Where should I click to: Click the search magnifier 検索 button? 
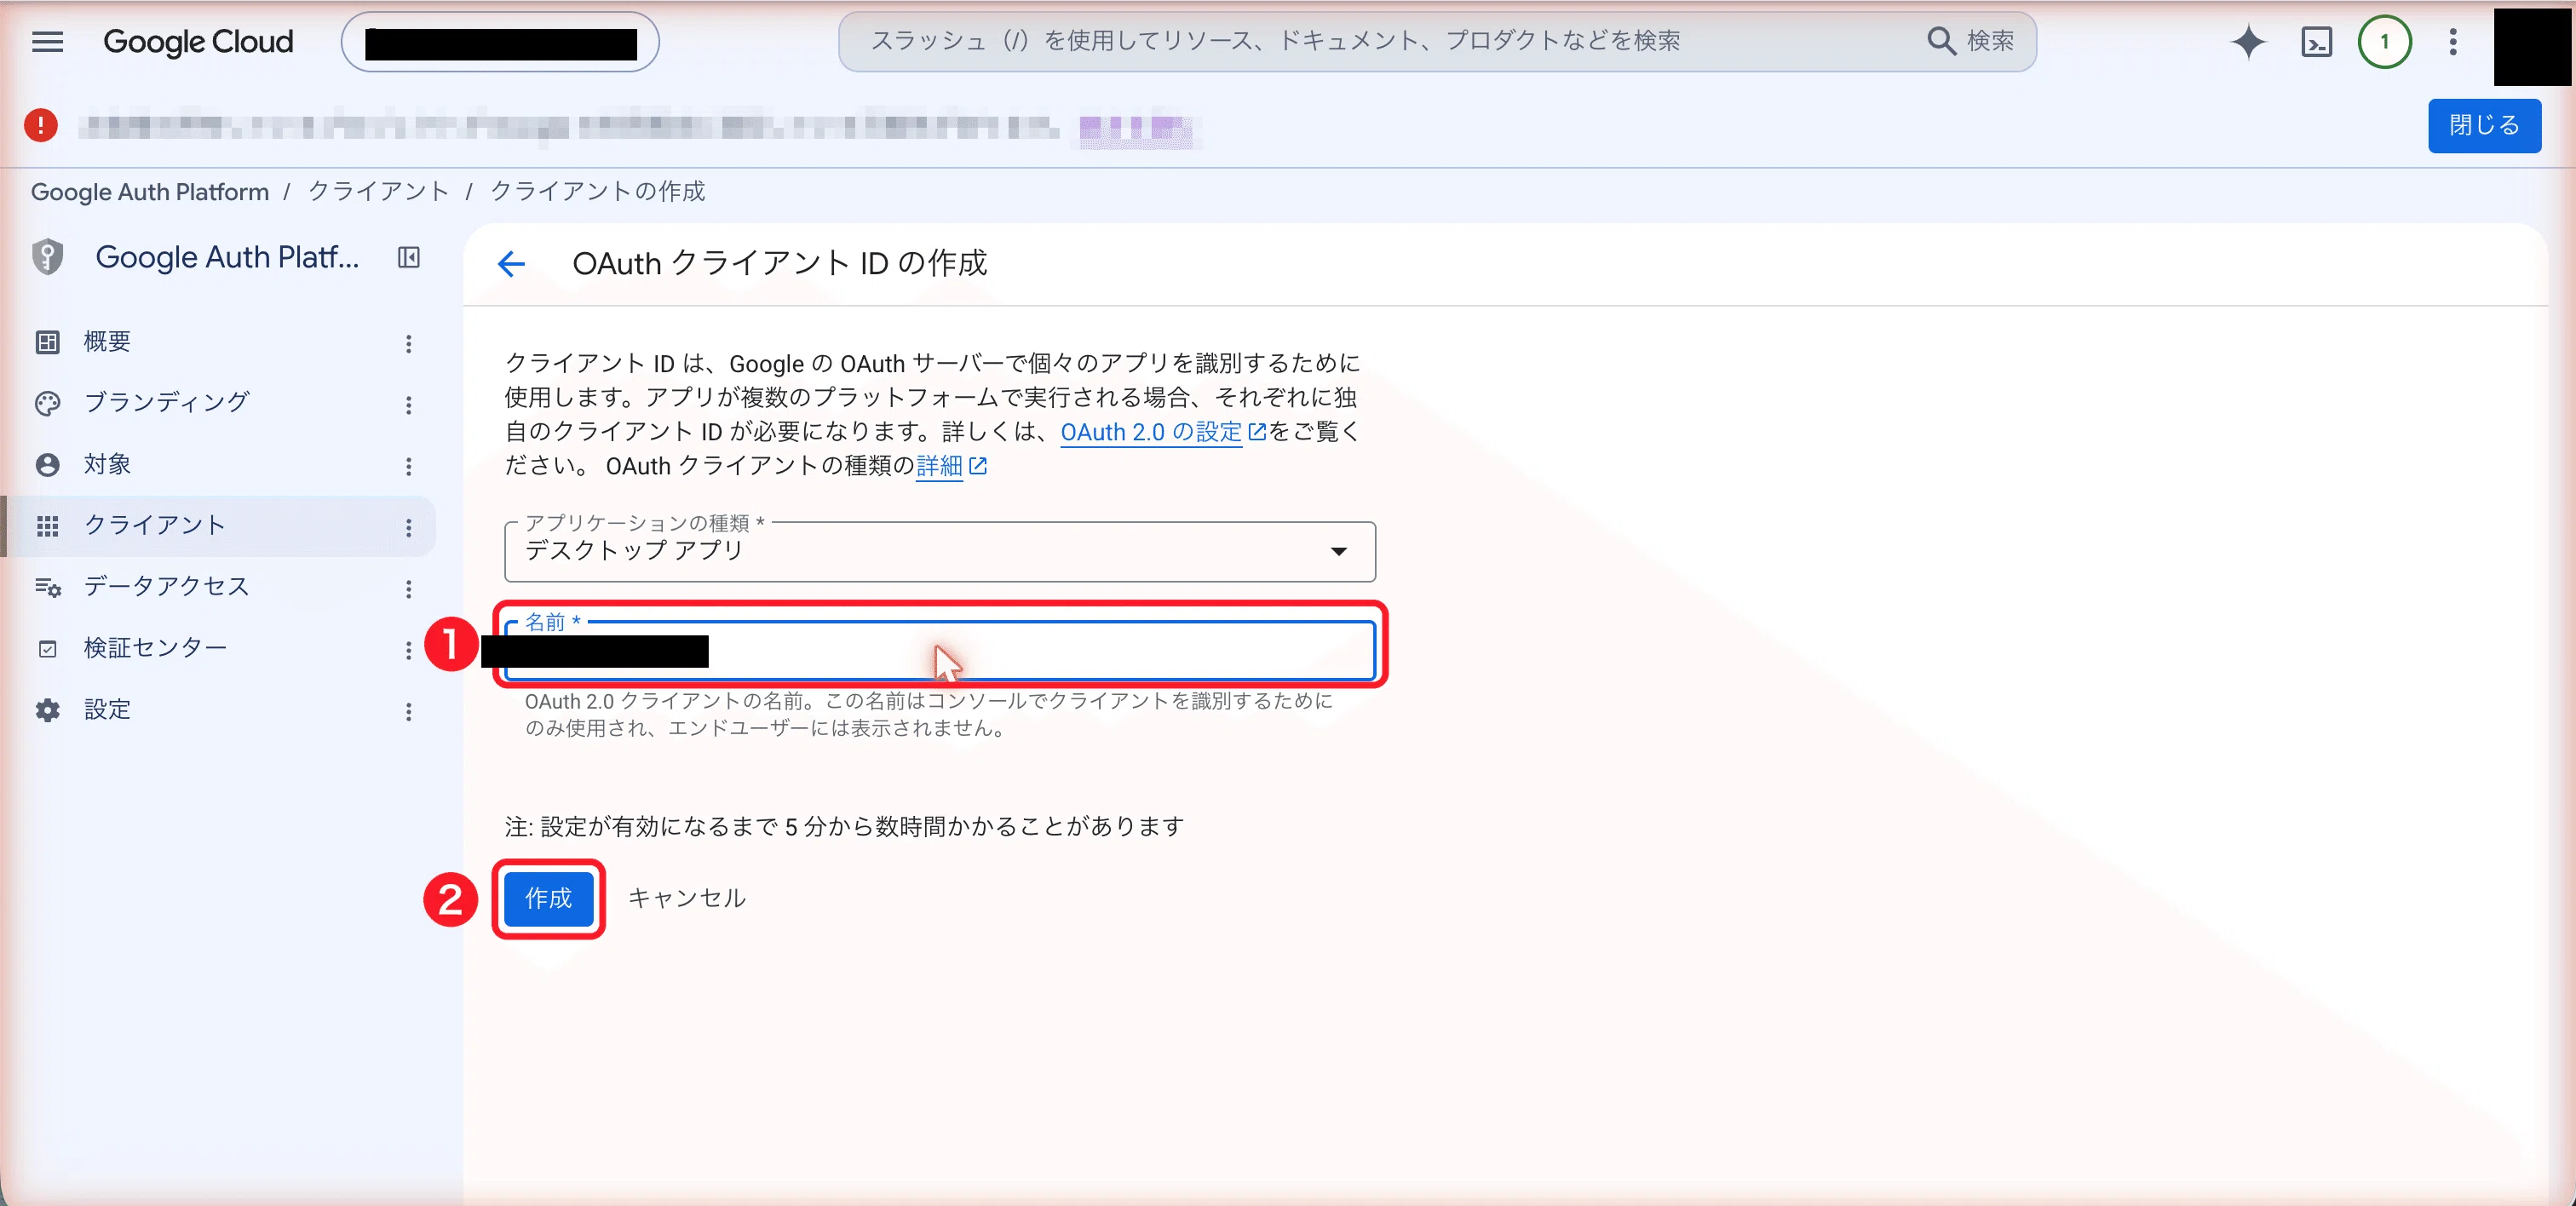click(1970, 41)
